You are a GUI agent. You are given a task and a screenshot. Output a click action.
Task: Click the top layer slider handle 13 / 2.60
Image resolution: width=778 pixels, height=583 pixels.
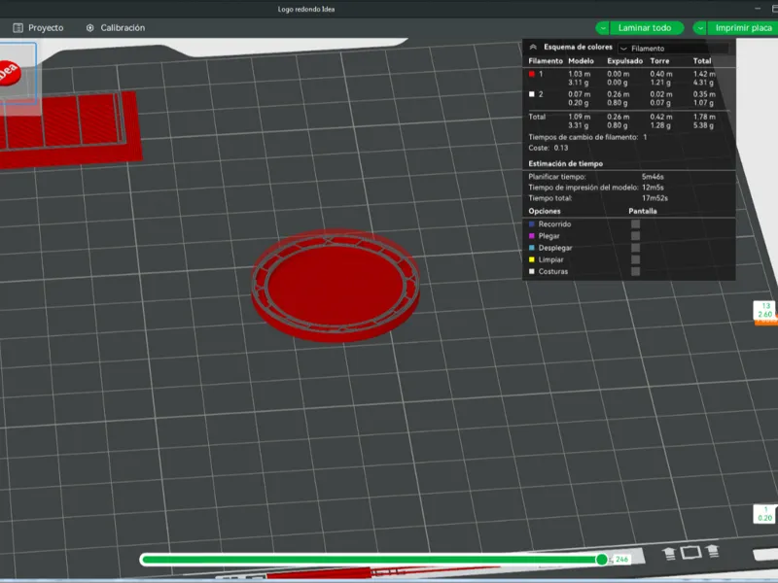click(x=764, y=310)
